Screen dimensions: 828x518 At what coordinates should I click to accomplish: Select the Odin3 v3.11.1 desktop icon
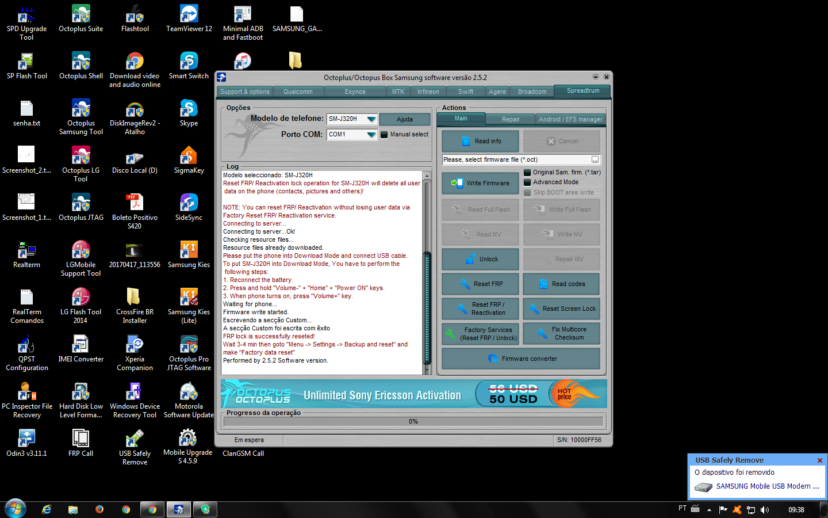coord(26,443)
